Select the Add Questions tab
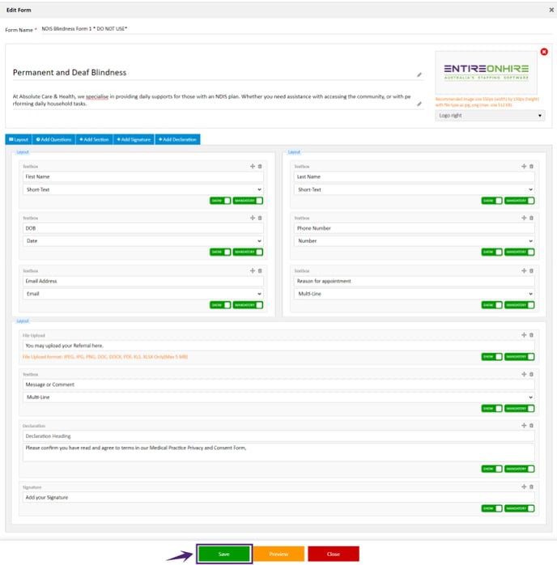Image resolution: width=557 pixels, height=565 pixels. tap(54, 139)
